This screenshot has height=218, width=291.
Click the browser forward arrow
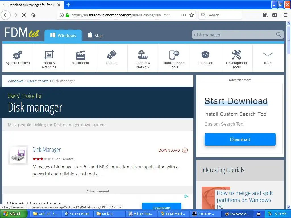click(15, 15)
